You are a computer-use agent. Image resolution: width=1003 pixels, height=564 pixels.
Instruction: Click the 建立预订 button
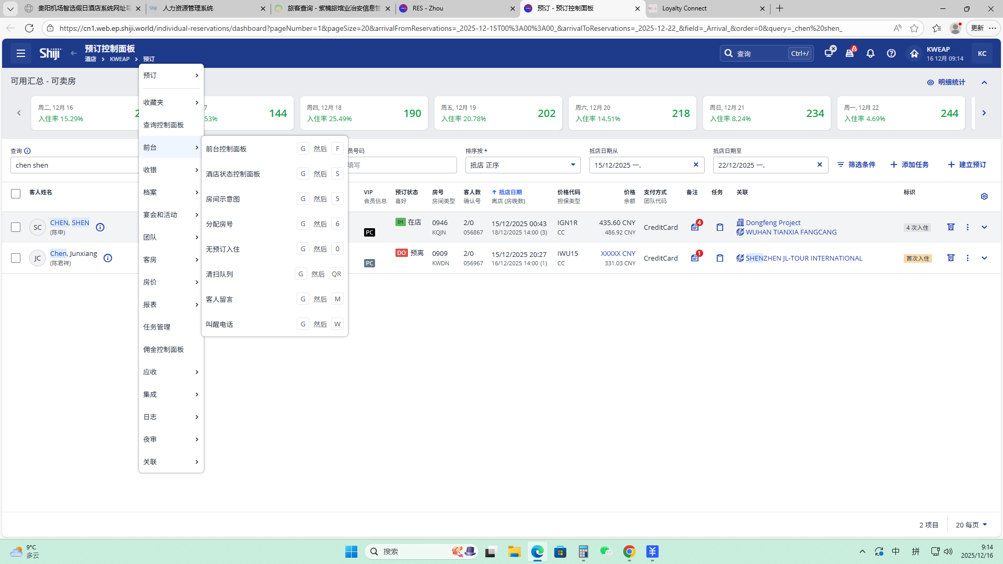(967, 164)
